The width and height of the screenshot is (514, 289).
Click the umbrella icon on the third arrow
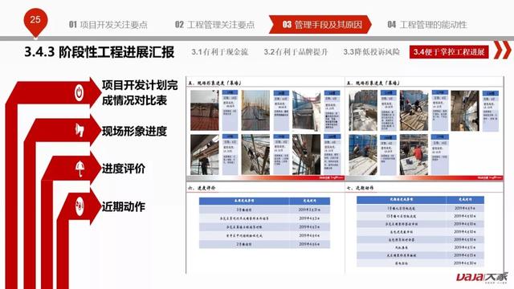coord(80,169)
